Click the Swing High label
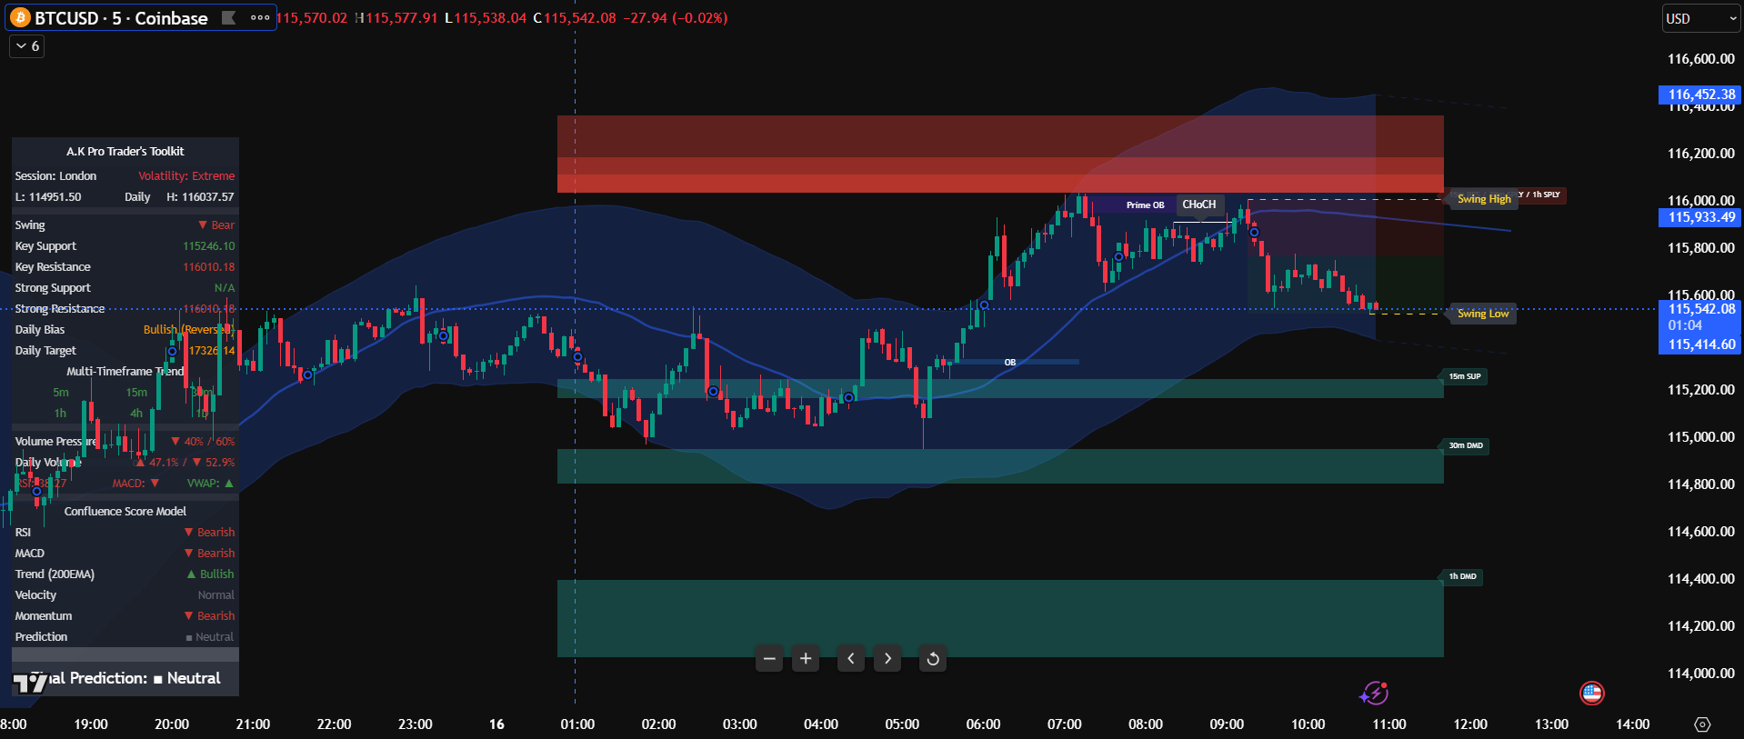The width and height of the screenshot is (1744, 739). [1484, 199]
